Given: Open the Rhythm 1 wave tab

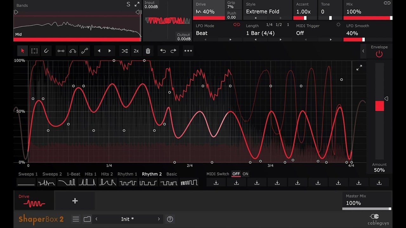Looking at the screenshot, I should (x=127, y=174).
